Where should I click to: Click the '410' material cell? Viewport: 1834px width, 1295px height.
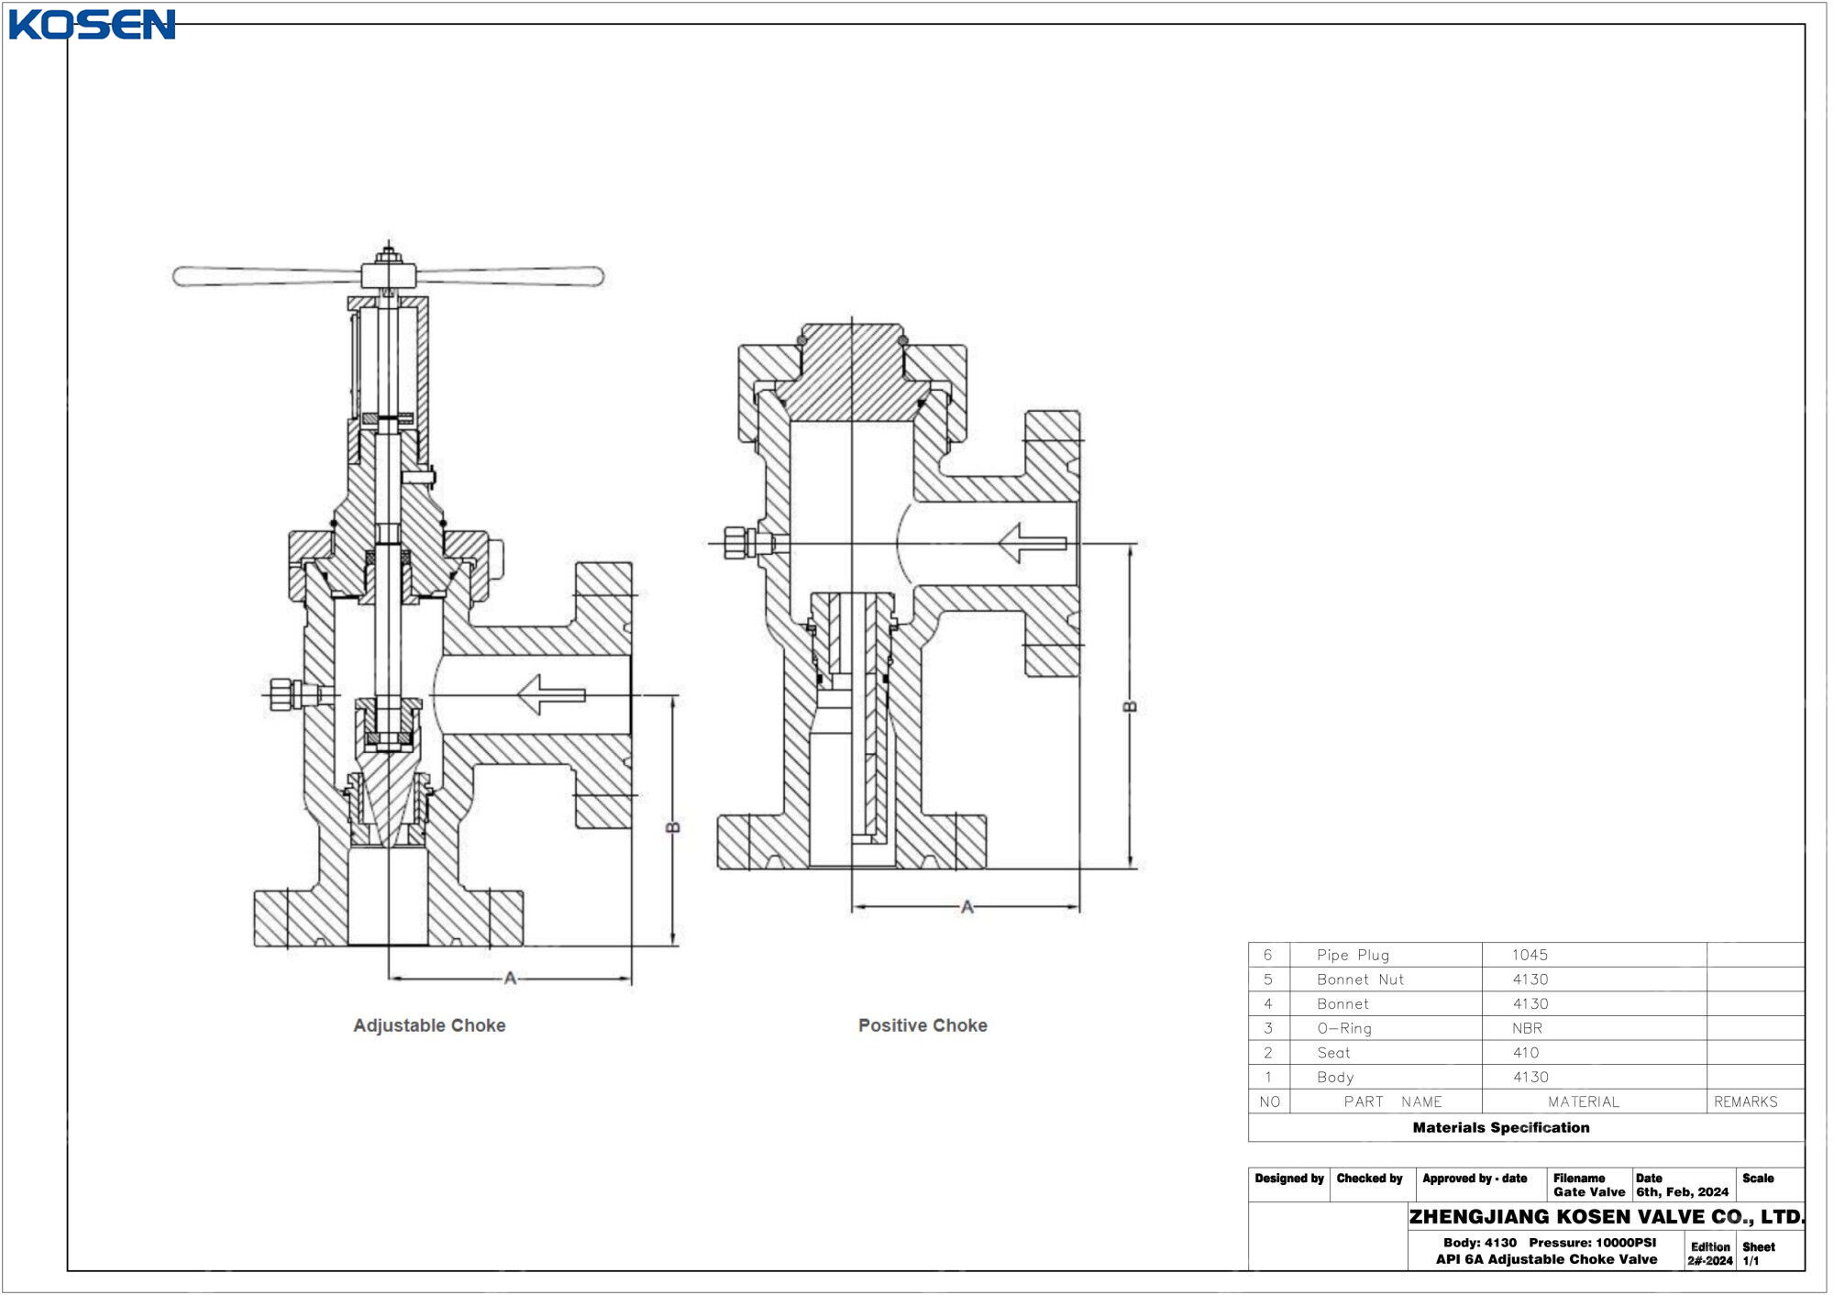pos(1596,1054)
